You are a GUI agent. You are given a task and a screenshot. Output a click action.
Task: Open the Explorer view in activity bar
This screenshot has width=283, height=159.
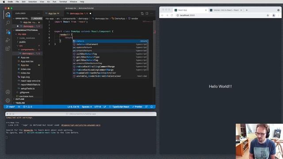8,15
